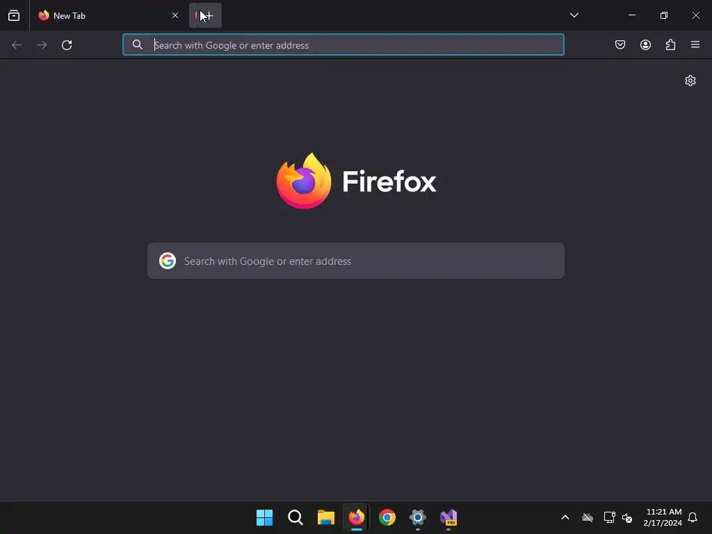712x534 pixels.
Task: Open network status tray icon
Action: point(609,517)
